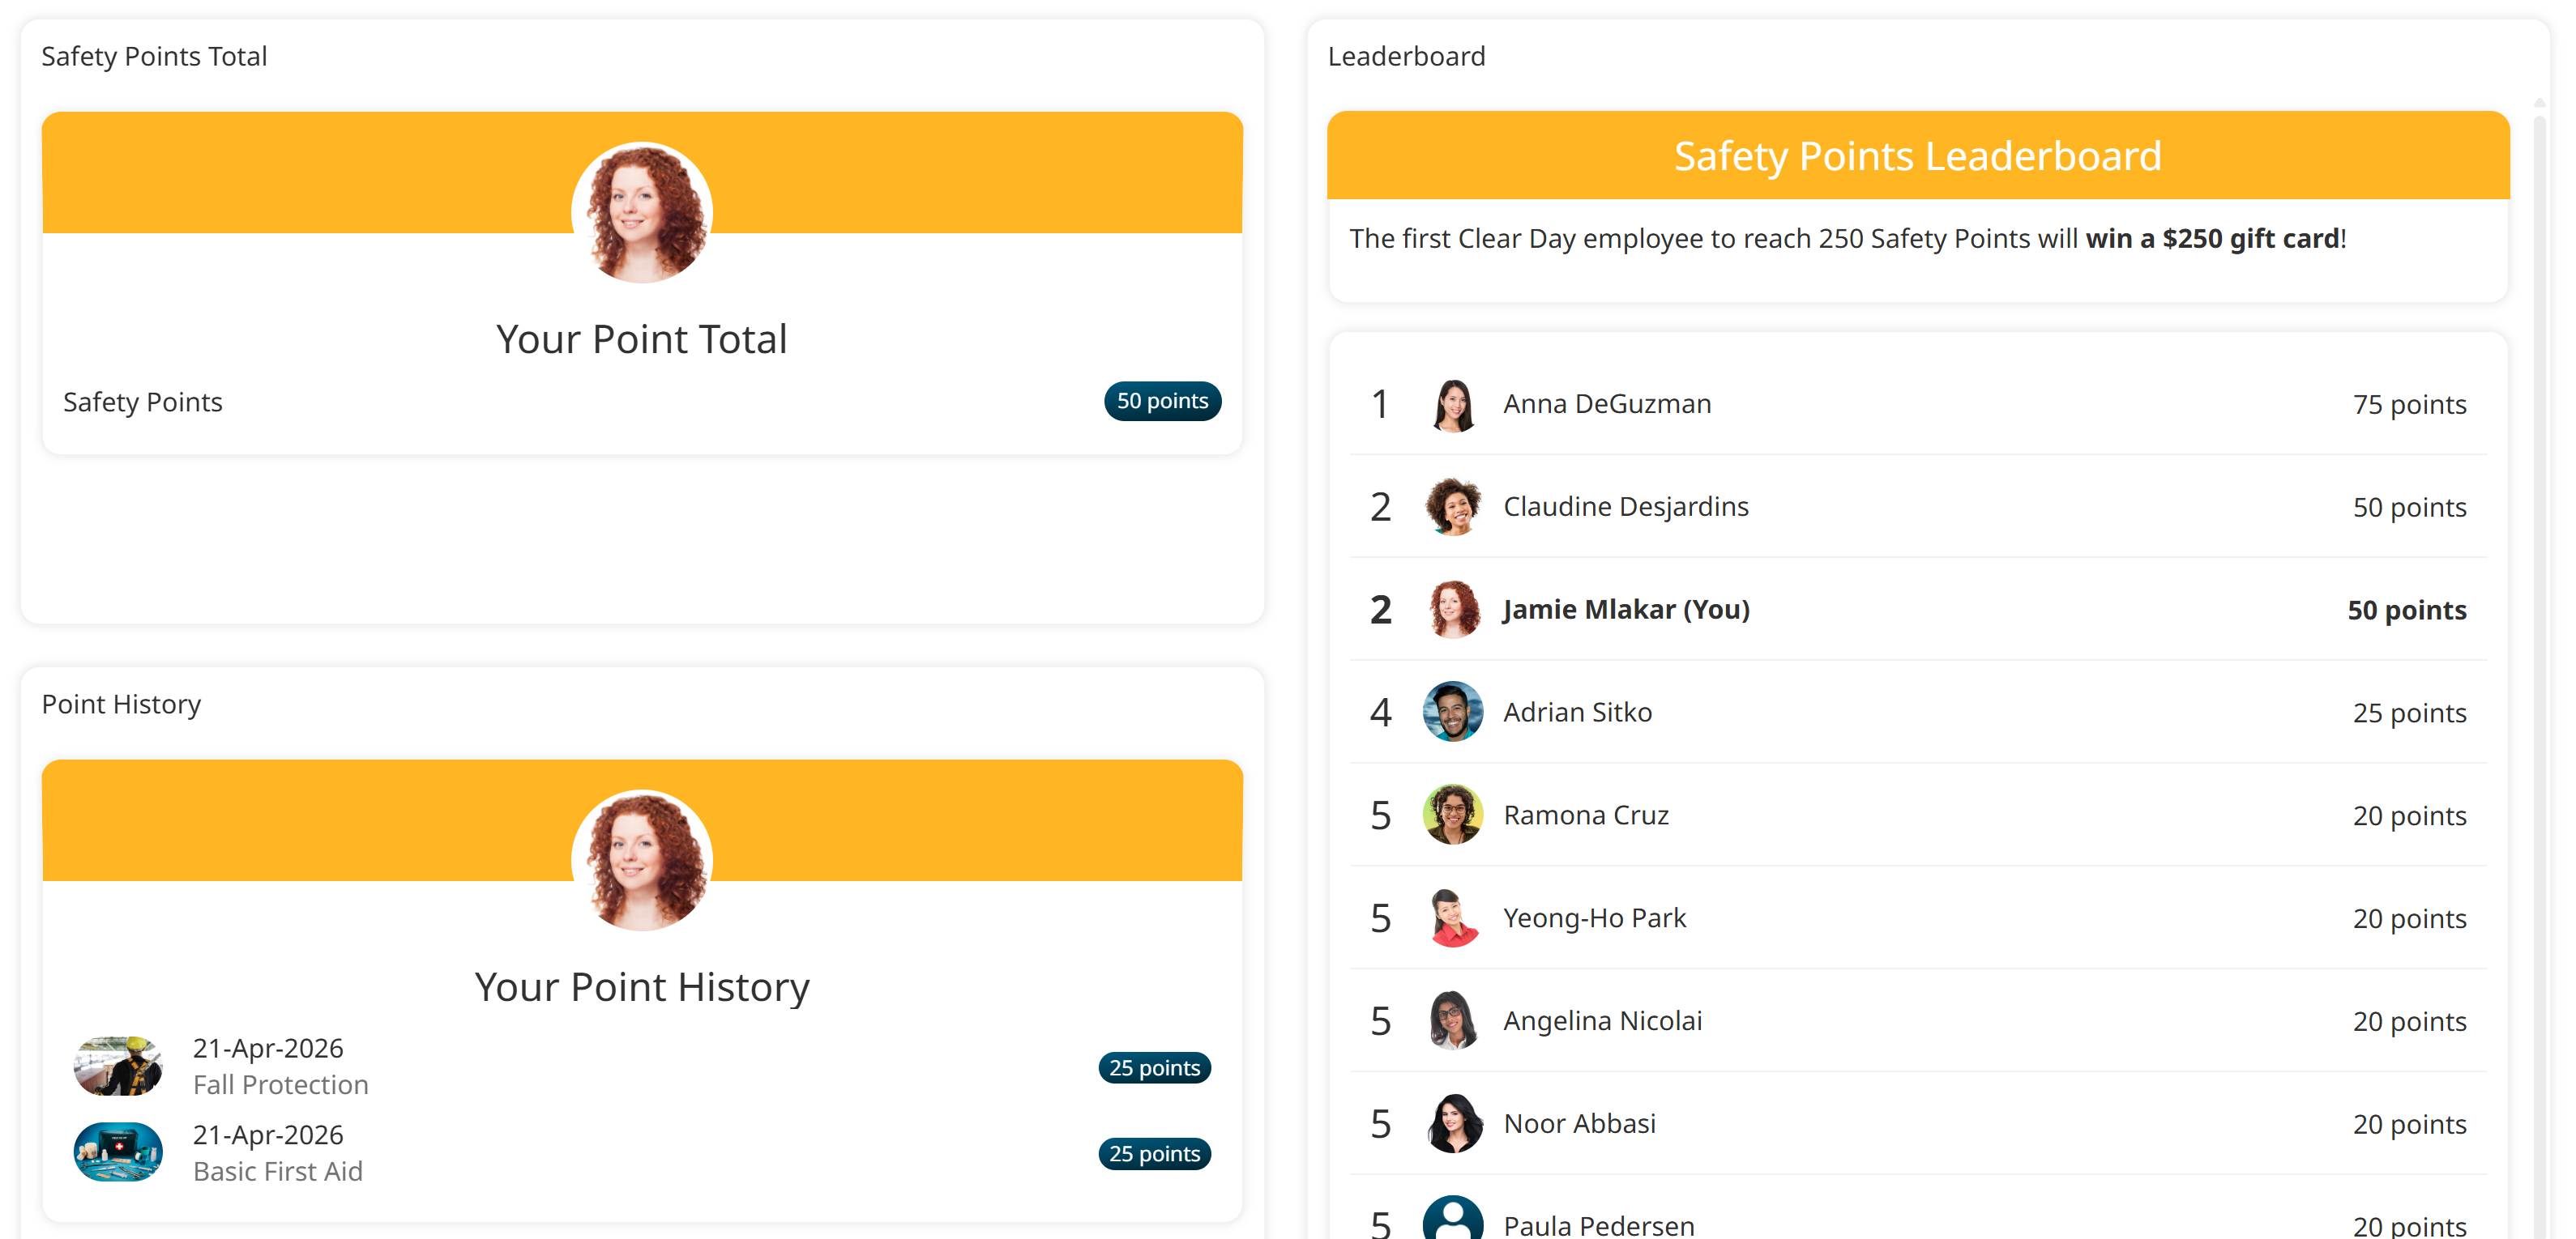Click Noor Abbasi's avatar icon
2576x1239 pixels.
click(x=1453, y=1124)
